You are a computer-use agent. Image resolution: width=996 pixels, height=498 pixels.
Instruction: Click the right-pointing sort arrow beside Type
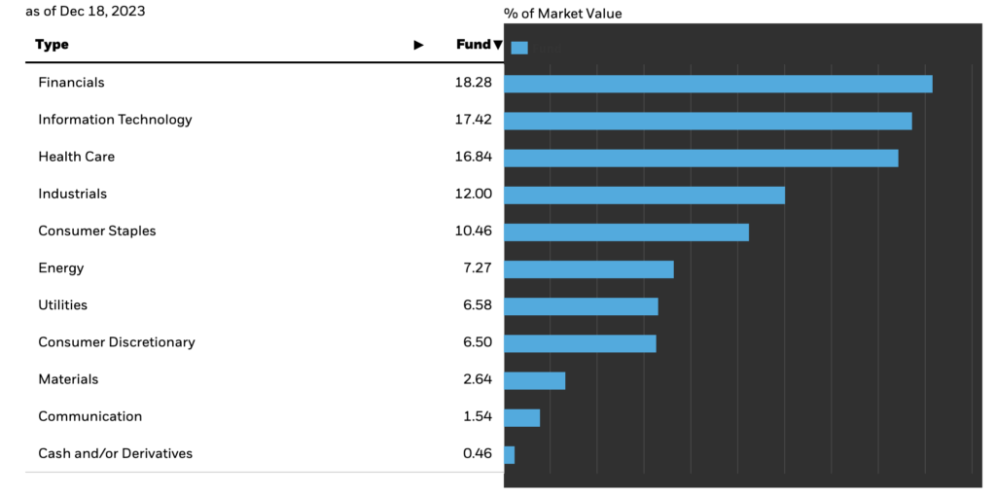(x=418, y=45)
